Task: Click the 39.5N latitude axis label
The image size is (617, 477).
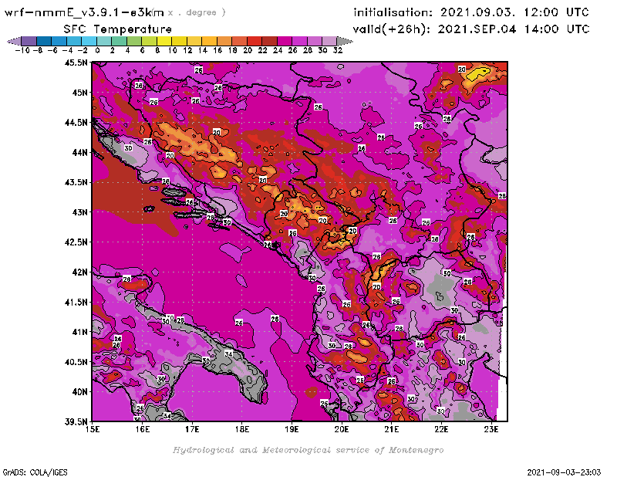Action: tap(76, 421)
